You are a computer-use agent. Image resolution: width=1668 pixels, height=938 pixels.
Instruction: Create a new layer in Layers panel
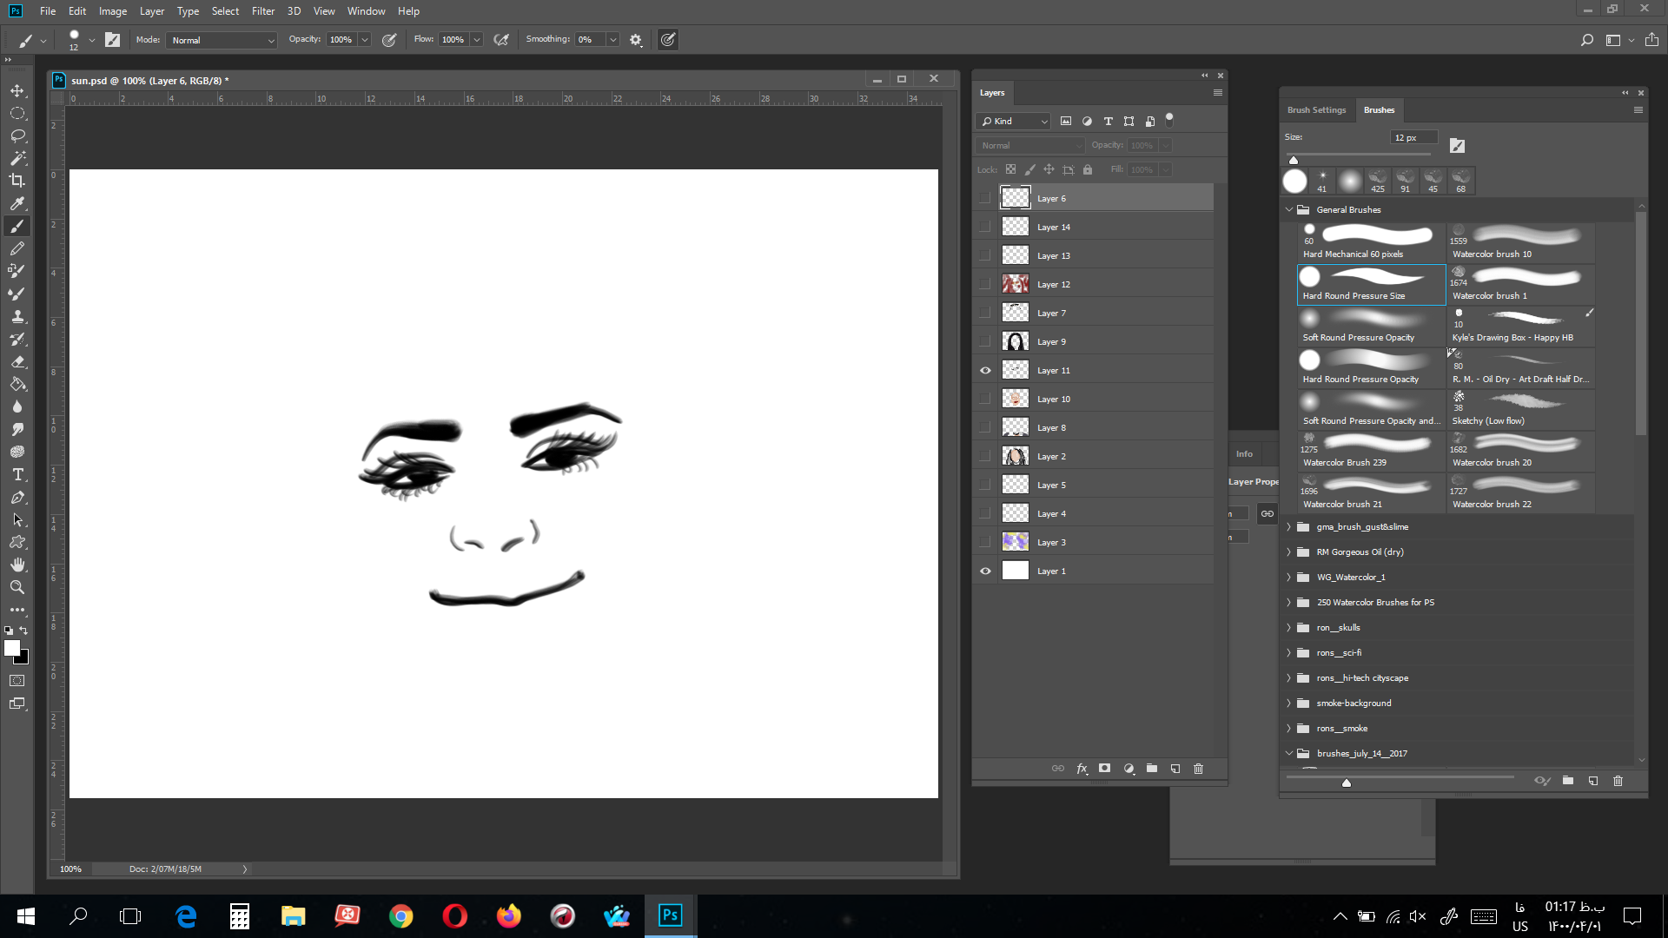pyautogui.click(x=1175, y=769)
